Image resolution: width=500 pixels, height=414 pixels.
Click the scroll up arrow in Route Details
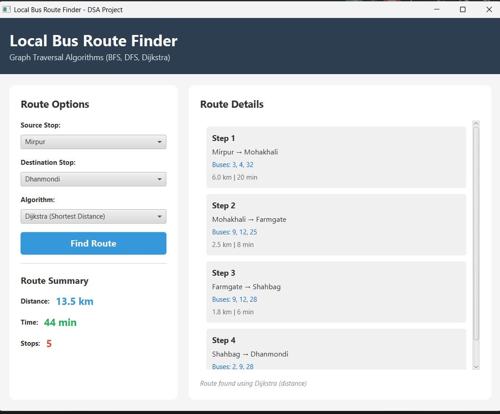click(x=476, y=123)
